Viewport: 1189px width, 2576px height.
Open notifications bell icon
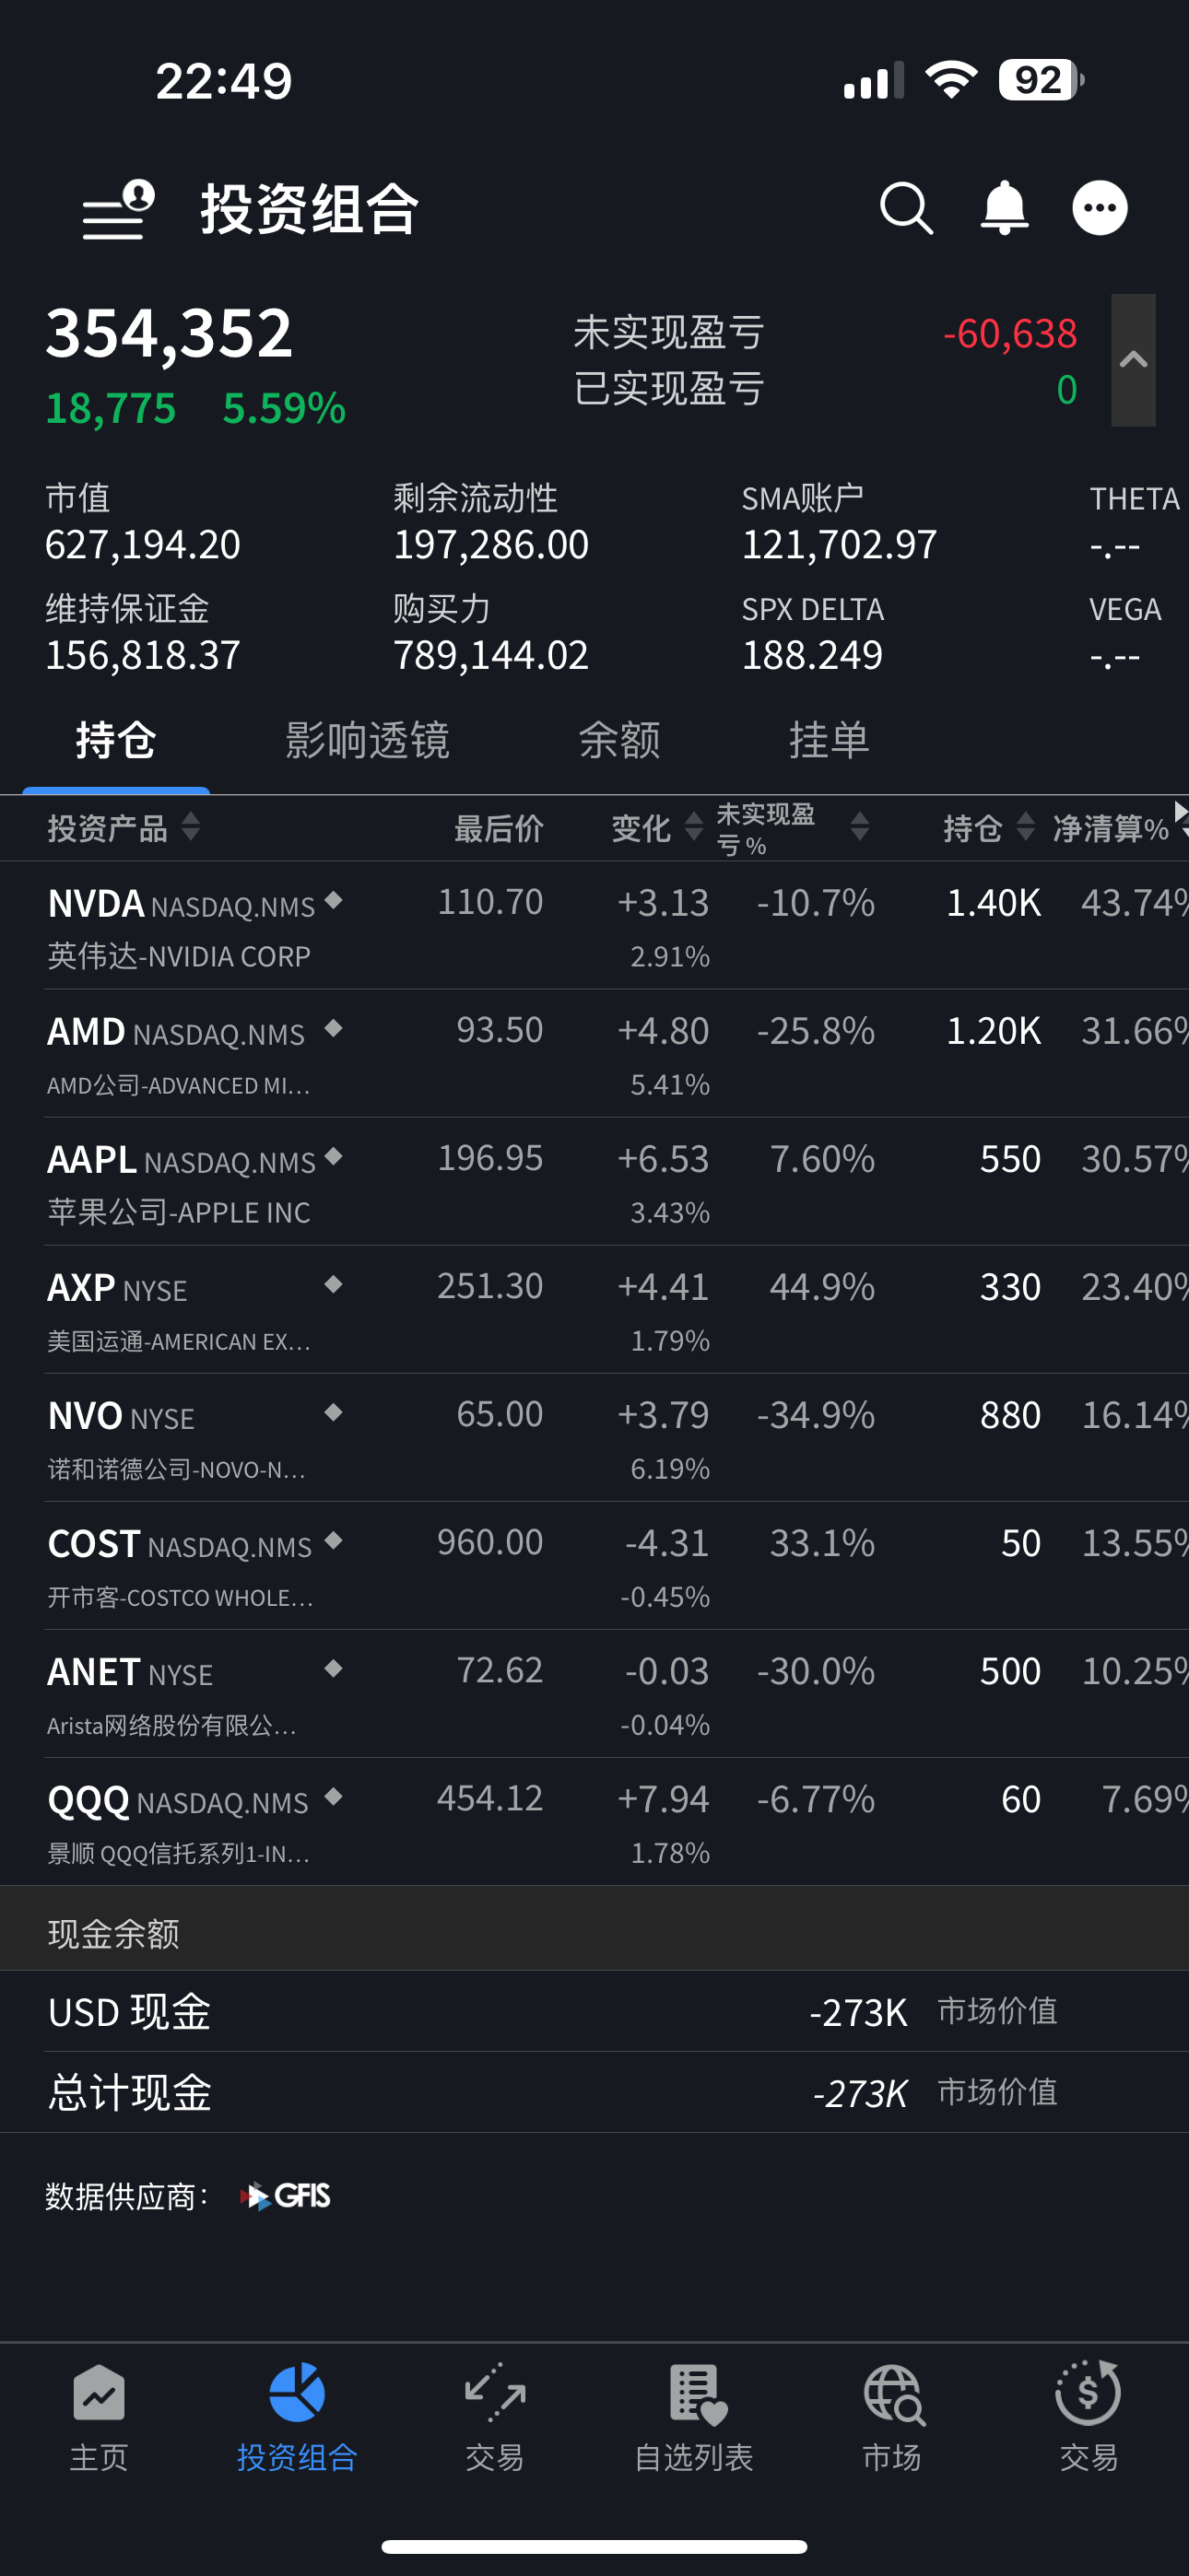pyautogui.click(x=1004, y=208)
